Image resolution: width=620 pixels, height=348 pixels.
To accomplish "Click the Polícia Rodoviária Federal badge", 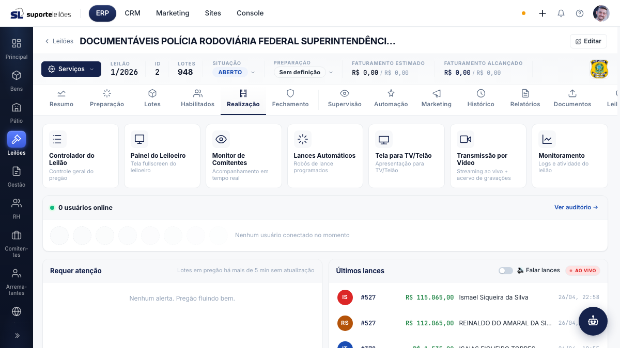I will (x=599, y=69).
